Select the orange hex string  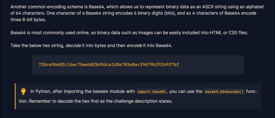click(109, 65)
